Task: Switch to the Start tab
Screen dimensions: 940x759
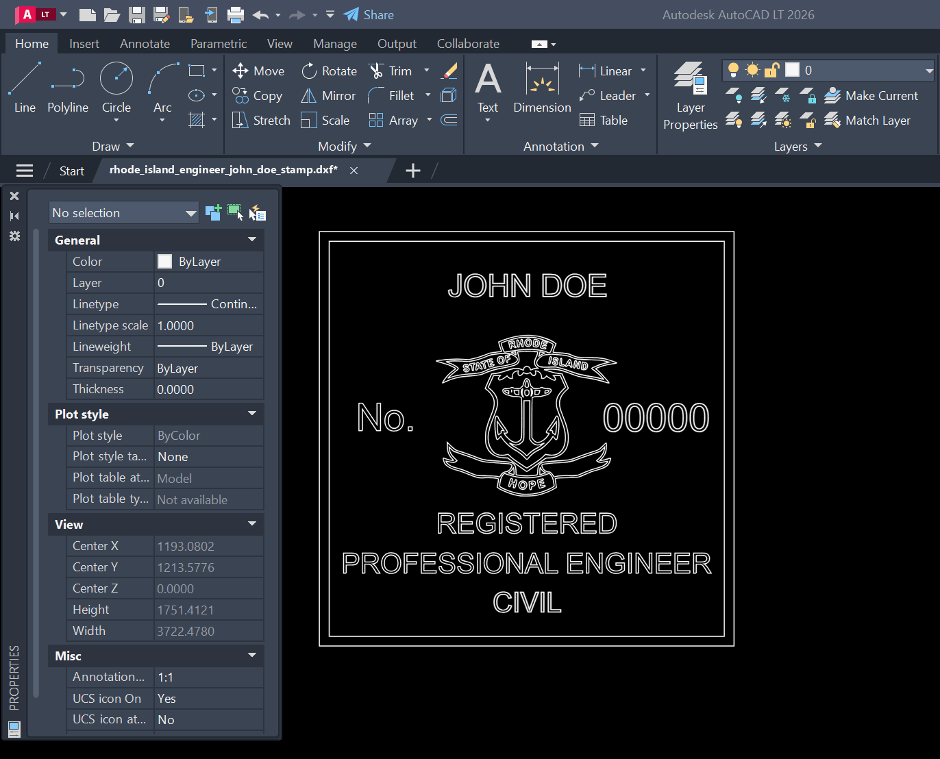Action: (x=72, y=171)
